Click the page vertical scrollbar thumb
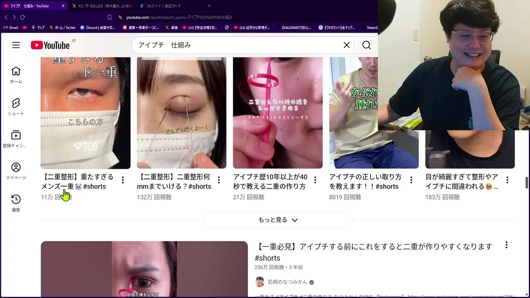530x298 pixels. pyautogui.click(x=527, y=182)
